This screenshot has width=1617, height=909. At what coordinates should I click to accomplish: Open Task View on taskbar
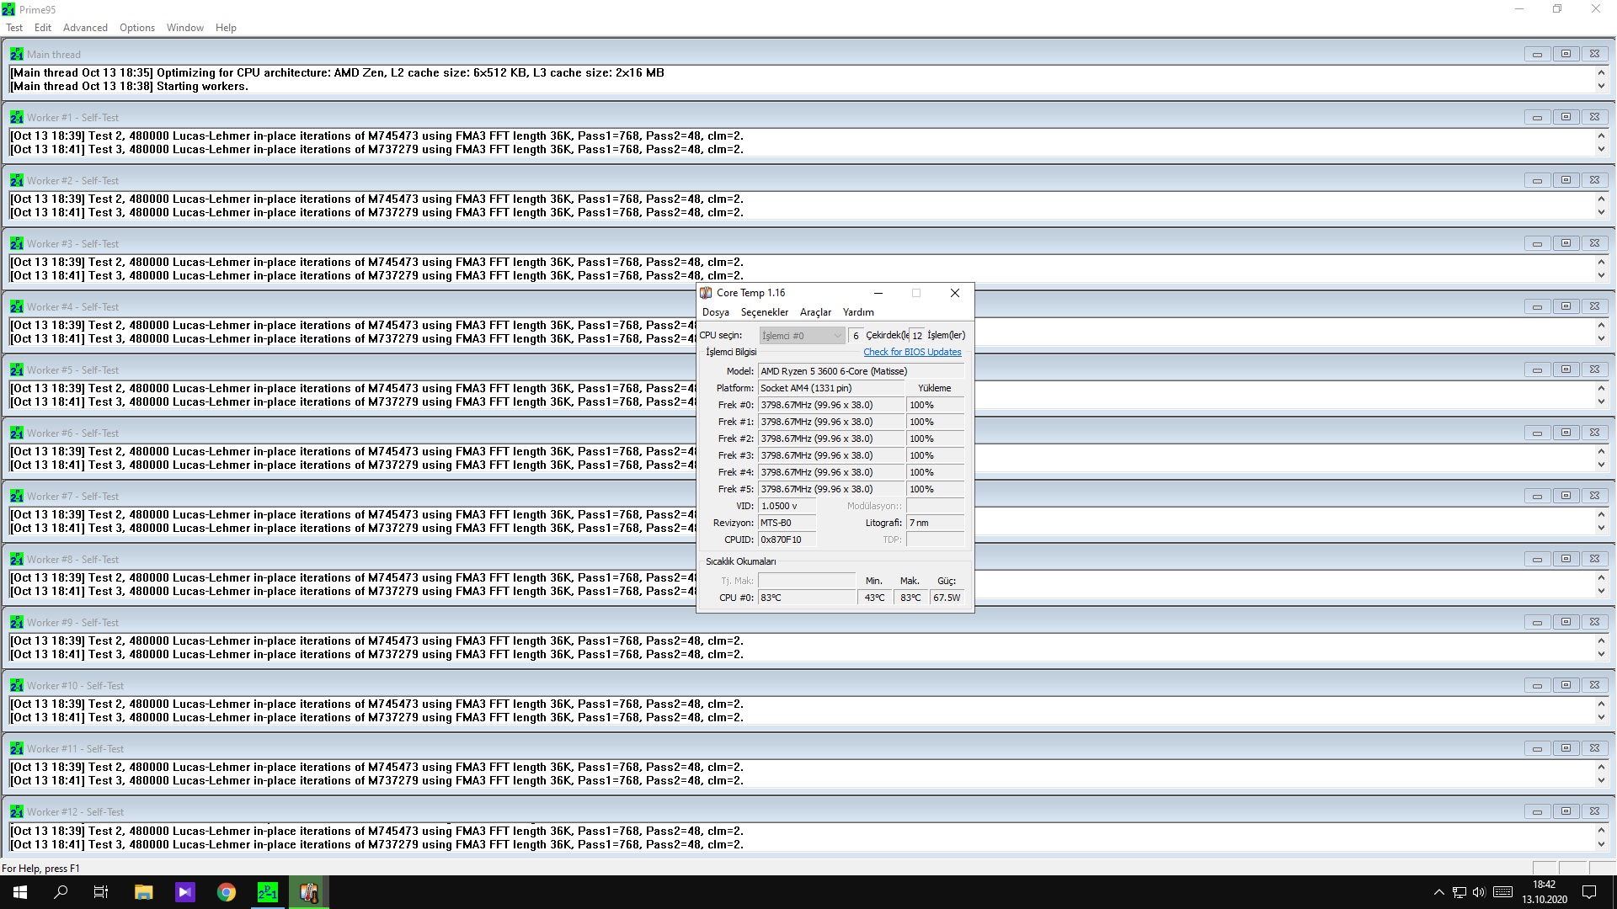(101, 892)
